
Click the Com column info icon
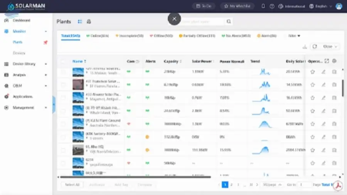click(138, 62)
